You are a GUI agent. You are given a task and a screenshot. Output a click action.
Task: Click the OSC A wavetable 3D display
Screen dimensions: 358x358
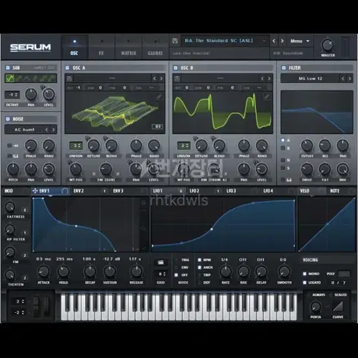click(x=115, y=112)
